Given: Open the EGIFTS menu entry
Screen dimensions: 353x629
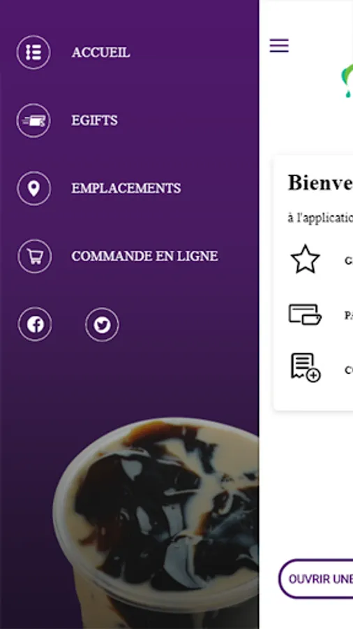Looking at the screenshot, I should [94, 120].
